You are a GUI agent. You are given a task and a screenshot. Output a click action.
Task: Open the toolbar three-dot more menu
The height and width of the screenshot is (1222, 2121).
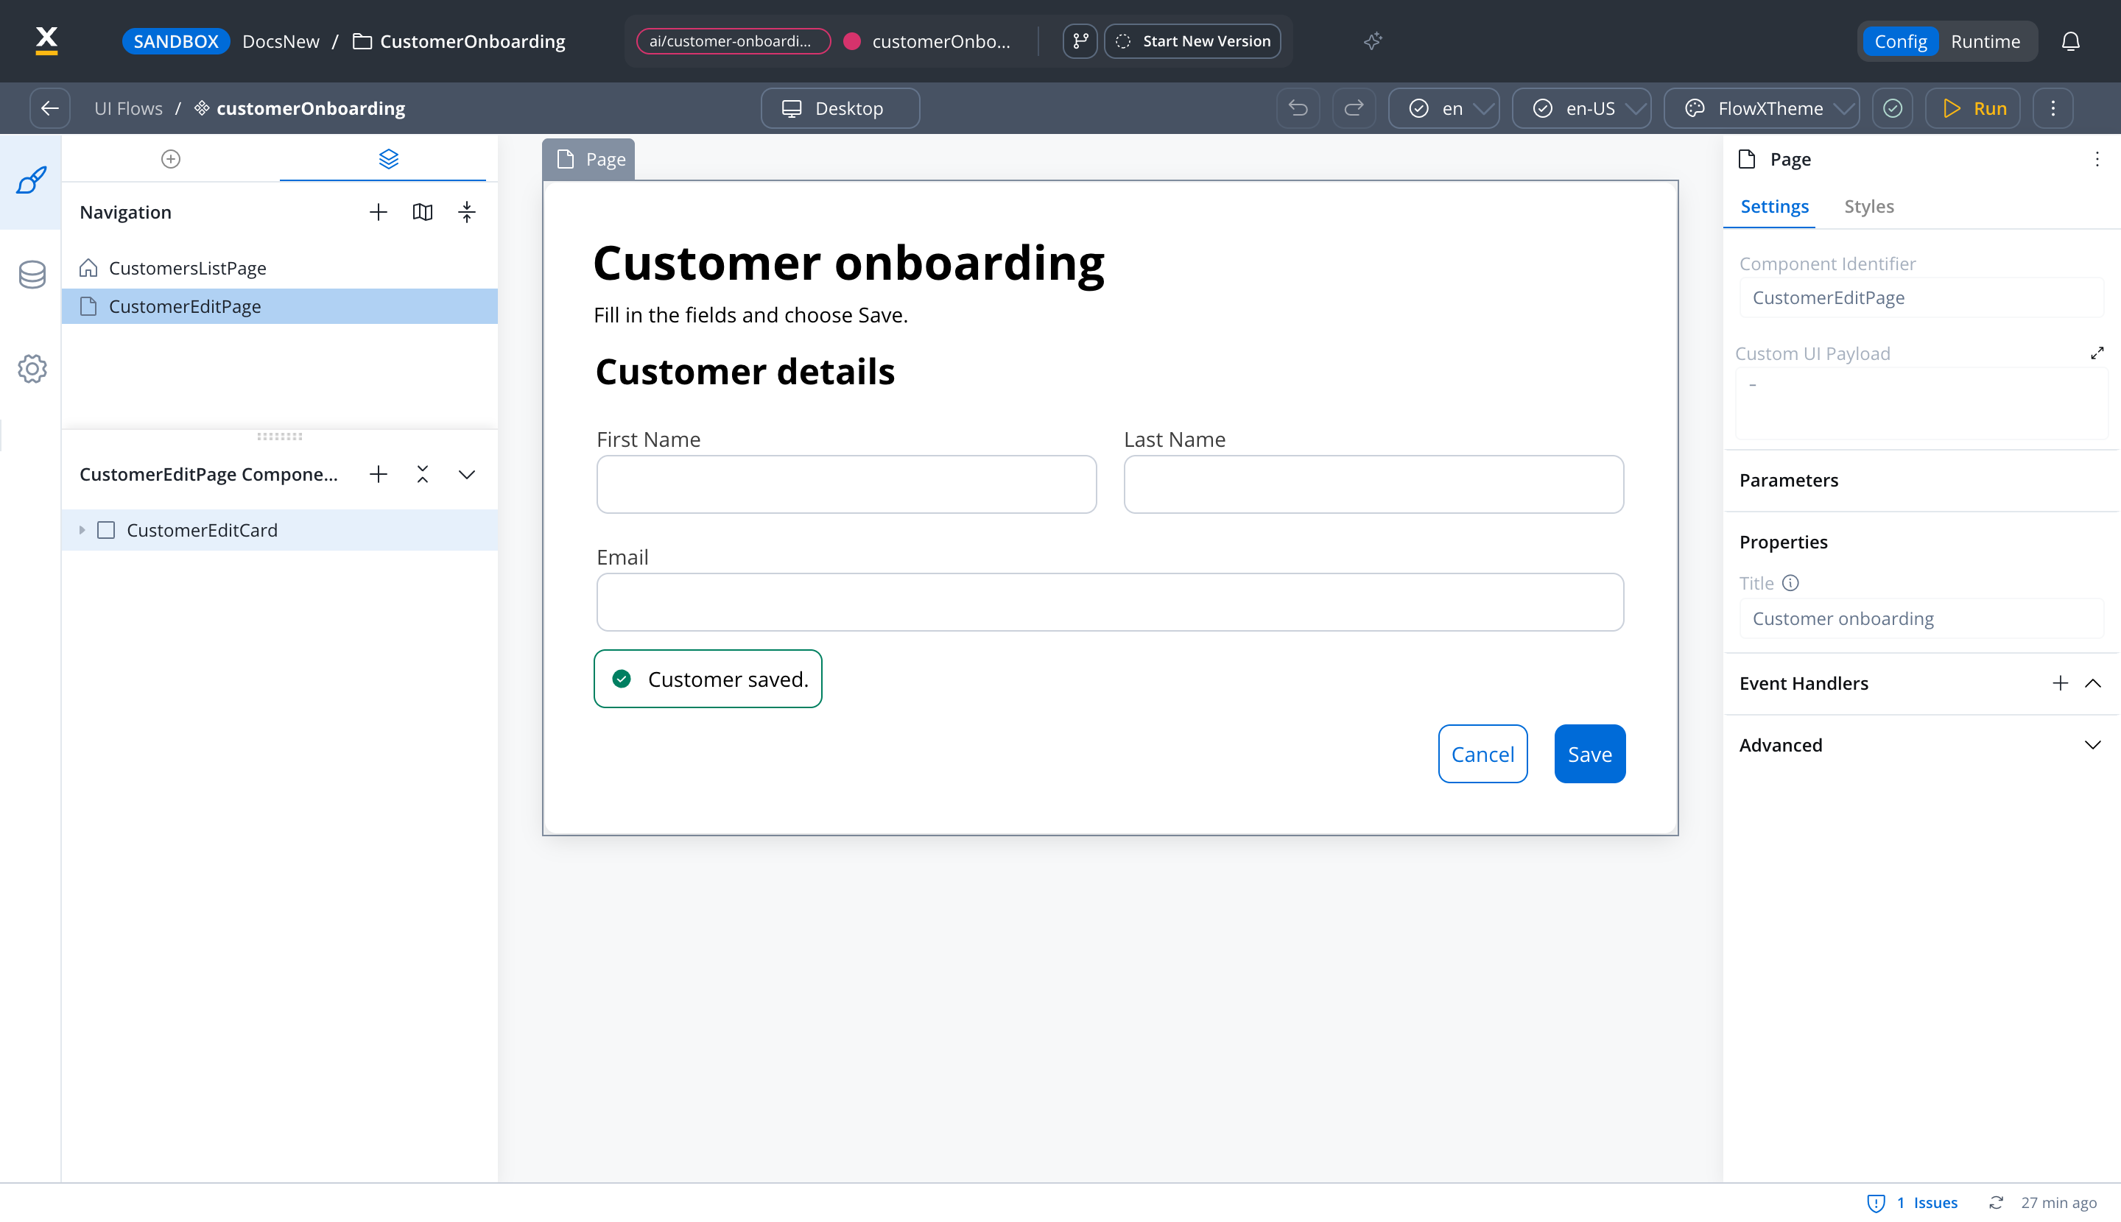(x=2053, y=108)
